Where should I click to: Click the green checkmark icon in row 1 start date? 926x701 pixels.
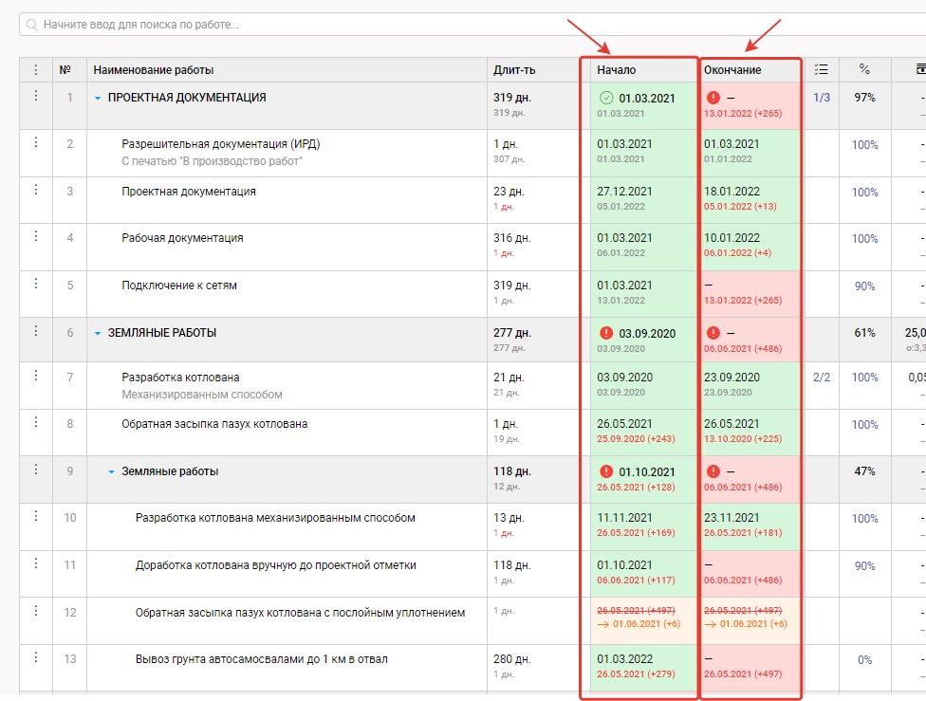coord(606,98)
